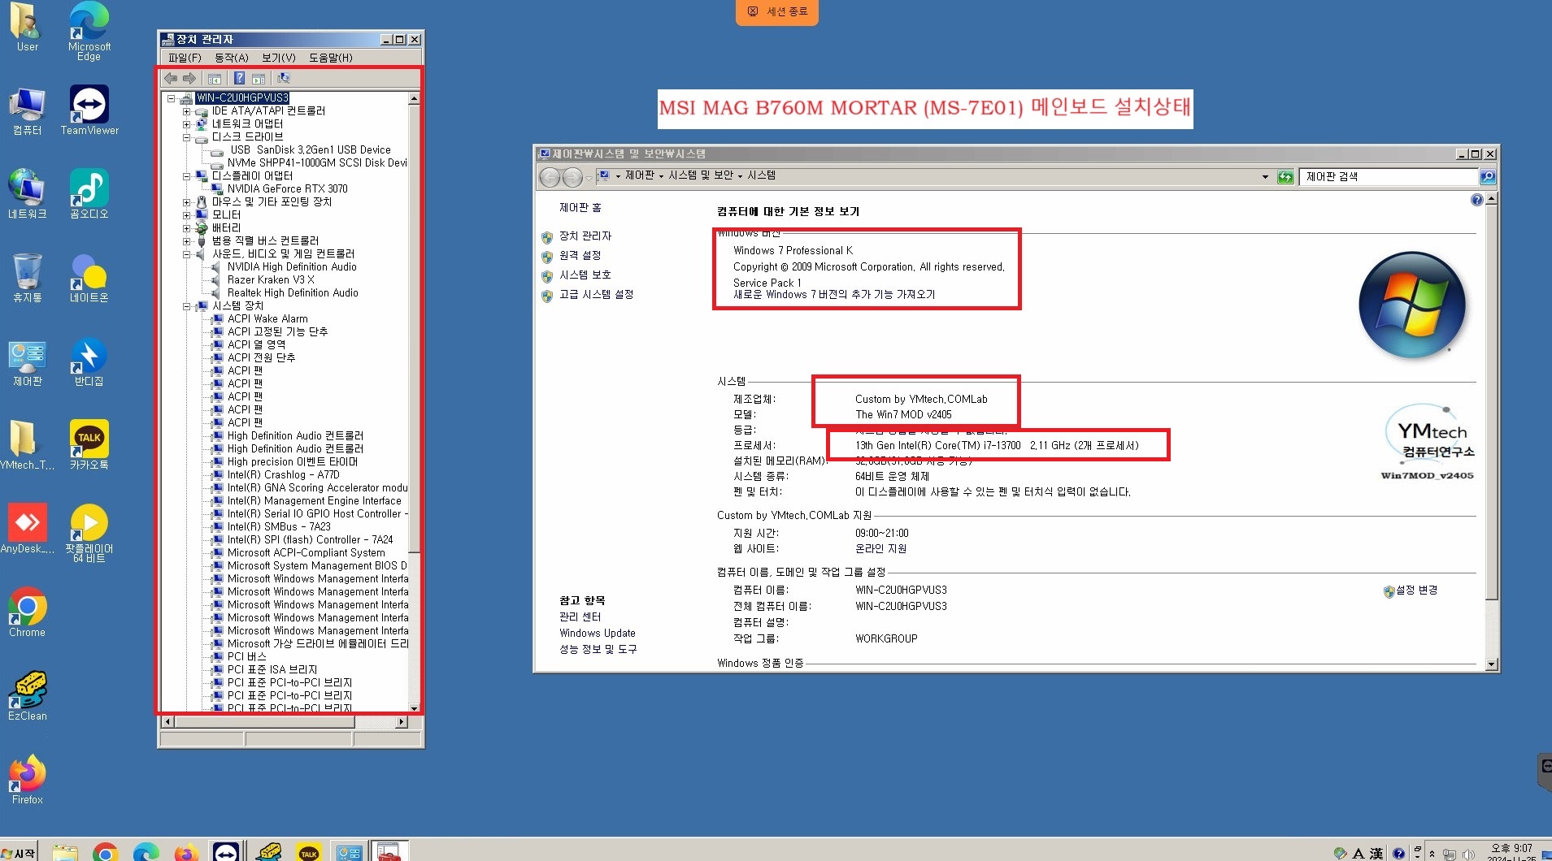Viewport: 1552px width, 861px height.
Task: Select the Firefox desktop icon
Action: tap(28, 780)
